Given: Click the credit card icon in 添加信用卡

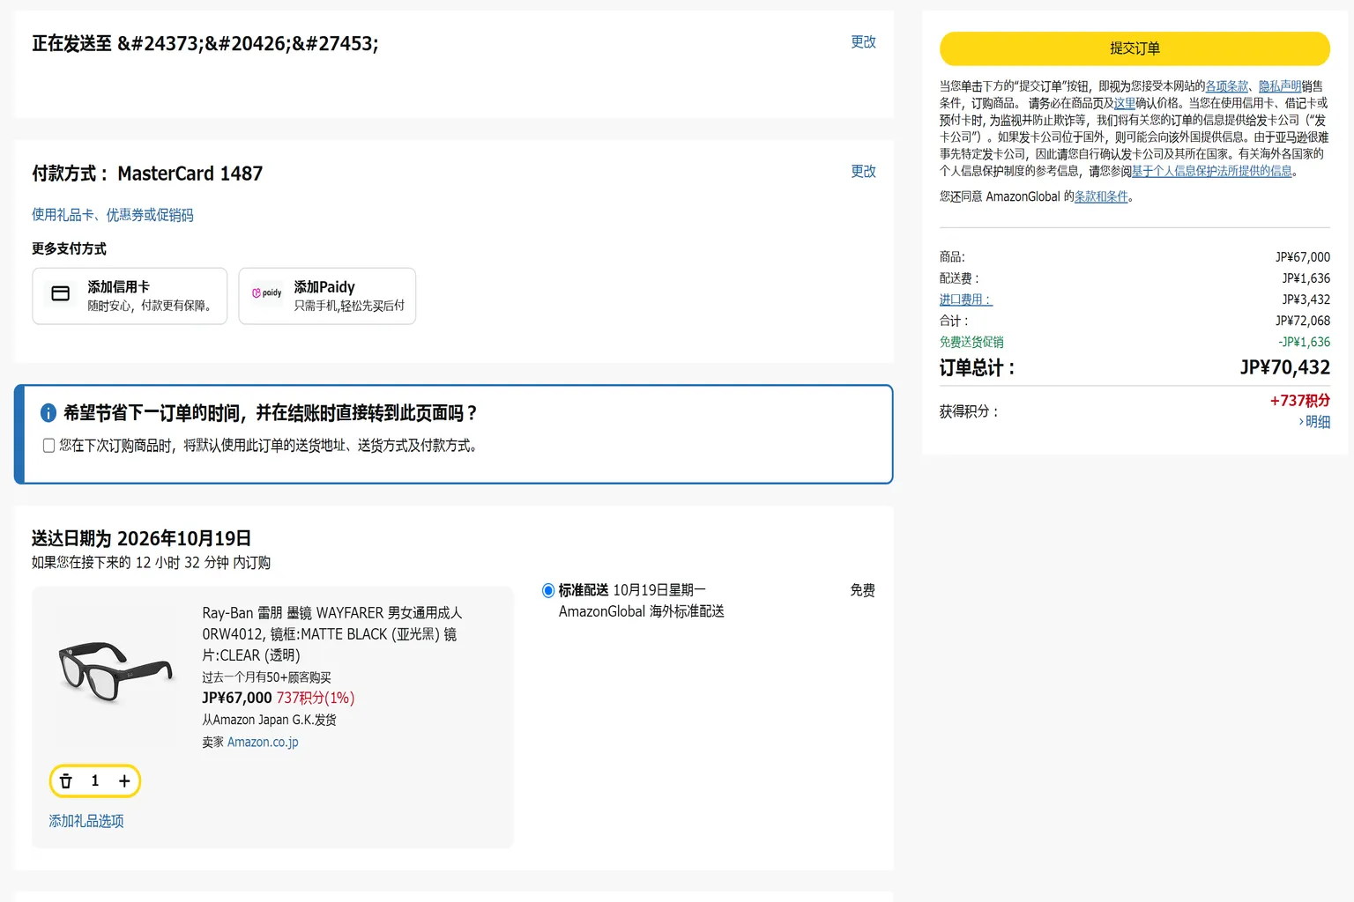Looking at the screenshot, I should 61,293.
